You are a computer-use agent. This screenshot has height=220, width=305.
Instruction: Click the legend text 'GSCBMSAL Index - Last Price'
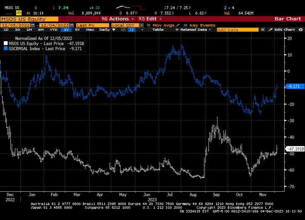(37, 49)
